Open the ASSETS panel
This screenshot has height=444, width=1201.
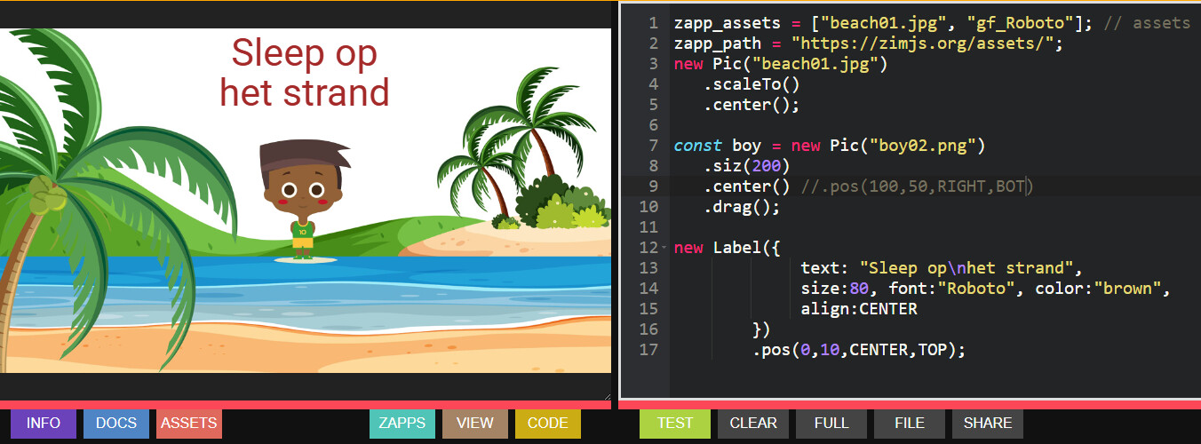188,423
